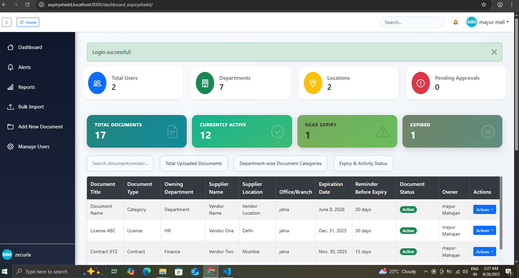The height and width of the screenshot is (278, 519).
Task: Open Actions dropdown for Contract XYZ
Action: point(484,252)
